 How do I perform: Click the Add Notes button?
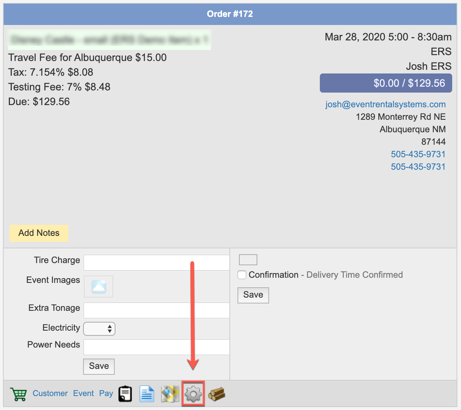39,233
